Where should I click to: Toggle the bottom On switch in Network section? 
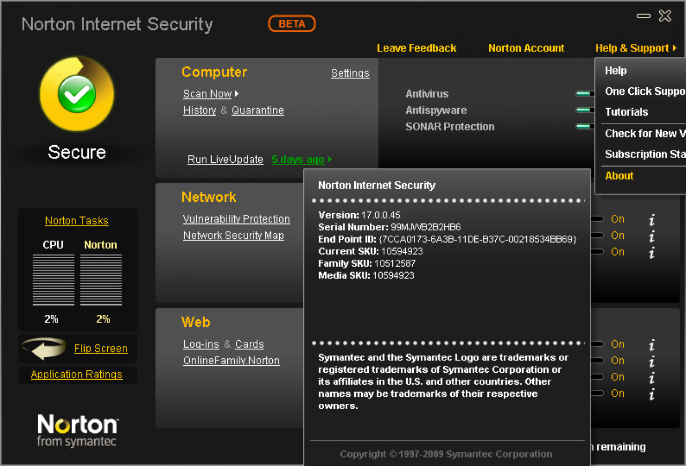[x=598, y=252]
